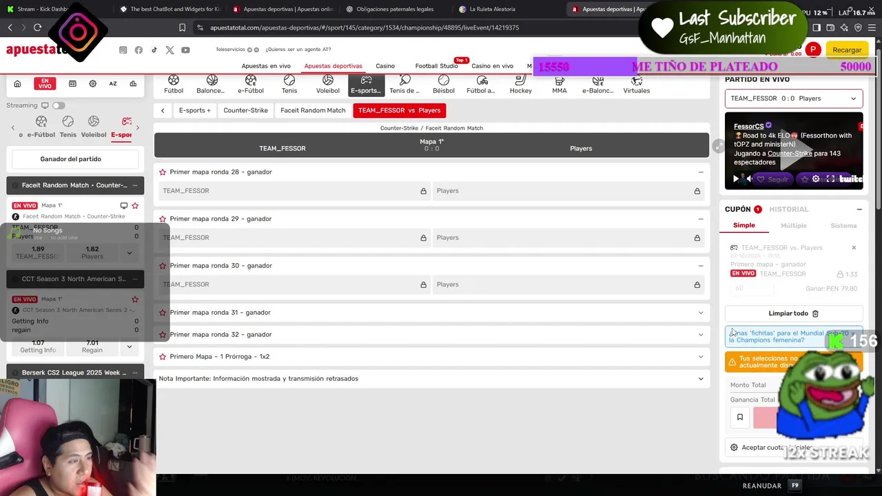Expand Primer mapa ronda 31 market
This screenshot has height=496, width=882.
[701, 313]
